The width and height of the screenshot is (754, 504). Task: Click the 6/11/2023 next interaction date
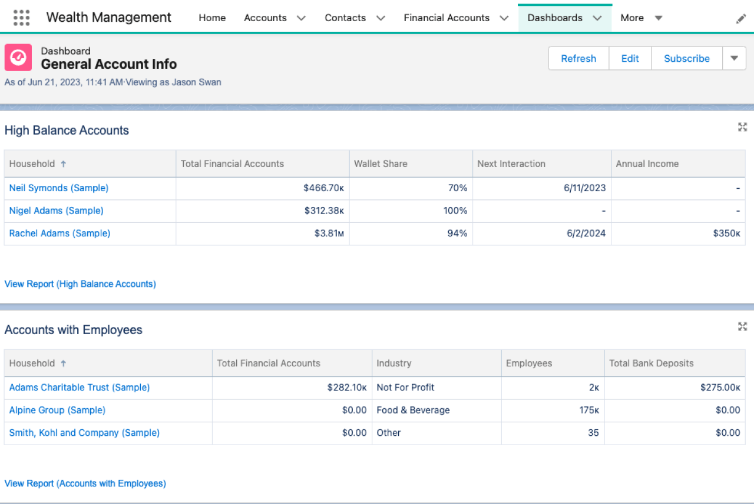584,188
